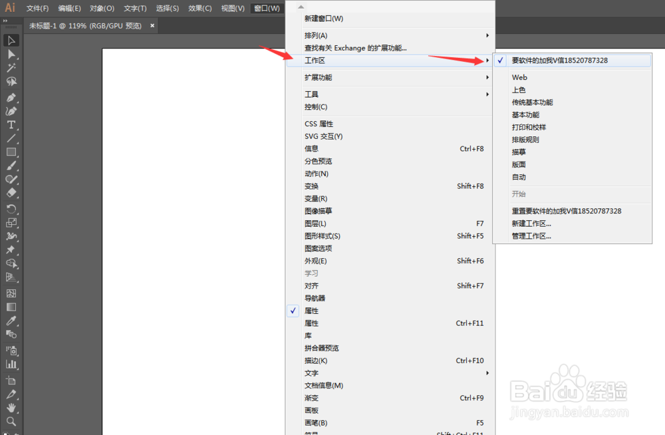Screen dimensions: 665x435
Task: Open the 文字(T) menu
Action: point(135,9)
